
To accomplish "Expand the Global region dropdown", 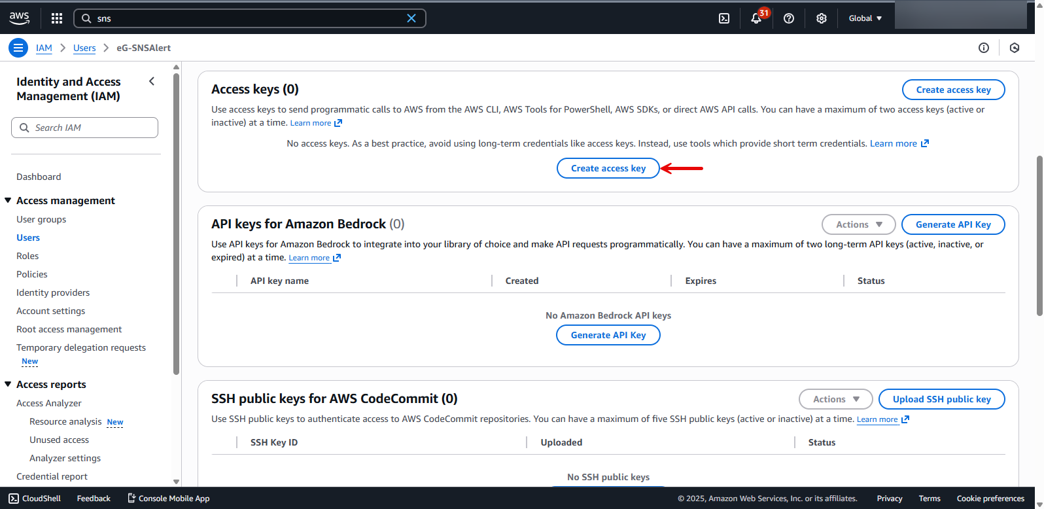I will click(x=865, y=18).
